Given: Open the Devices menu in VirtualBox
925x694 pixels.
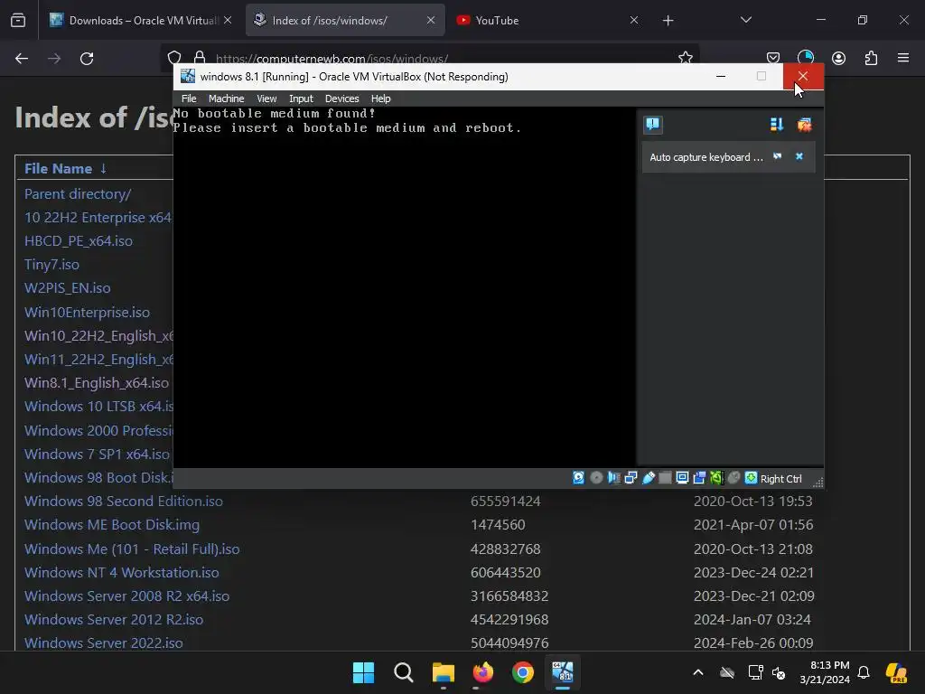Looking at the screenshot, I should [342, 98].
